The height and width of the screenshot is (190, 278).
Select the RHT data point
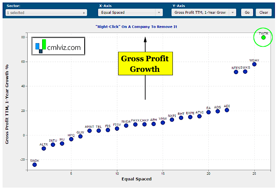pyautogui.click(x=181, y=118)
